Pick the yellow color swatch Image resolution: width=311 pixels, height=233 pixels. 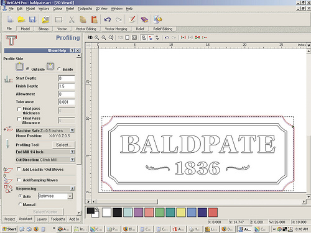(181, 212)
